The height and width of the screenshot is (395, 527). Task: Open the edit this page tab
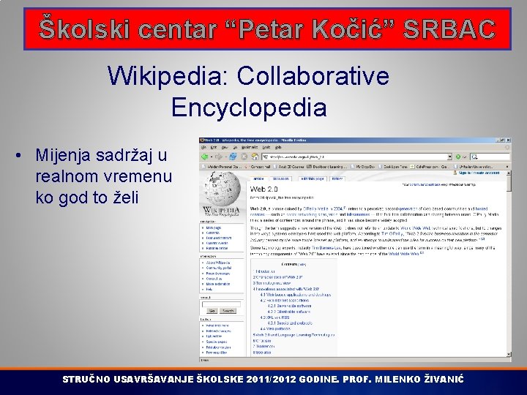[x=313, y=179]
